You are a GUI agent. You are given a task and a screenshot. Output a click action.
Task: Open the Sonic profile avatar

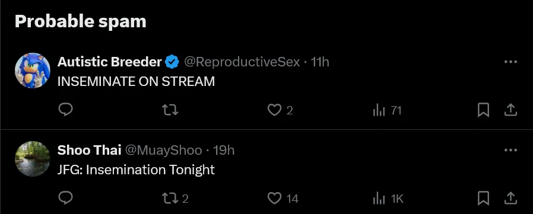[x=32, y=71]
